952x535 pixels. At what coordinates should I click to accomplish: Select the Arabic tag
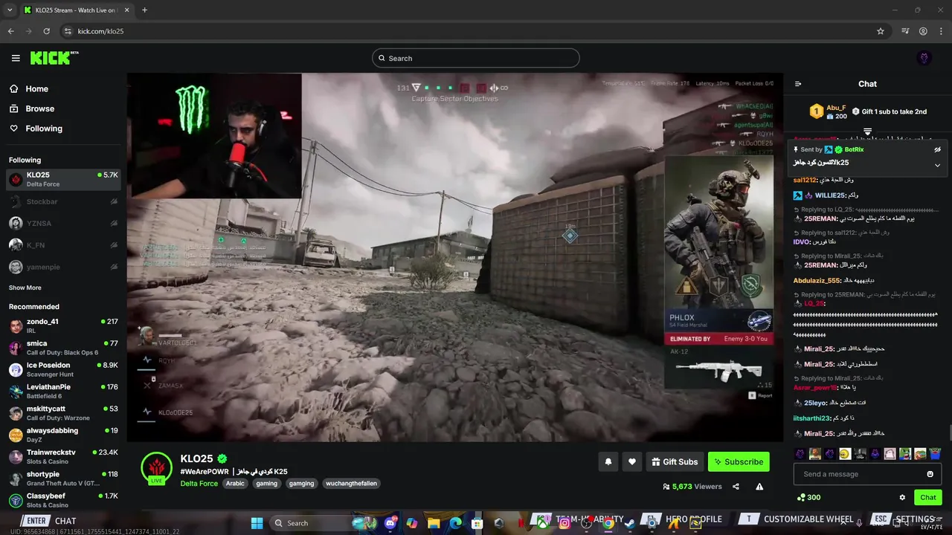235,484
